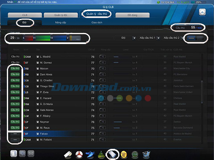Toggle Cầu thủ group tag for G. Chiellini
Screen dimensions: 214x160
(15, 80)
